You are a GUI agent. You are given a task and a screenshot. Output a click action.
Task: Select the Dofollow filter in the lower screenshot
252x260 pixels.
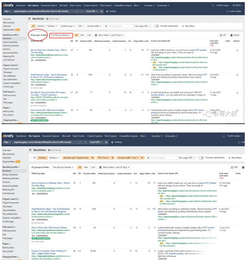(41, 158)
